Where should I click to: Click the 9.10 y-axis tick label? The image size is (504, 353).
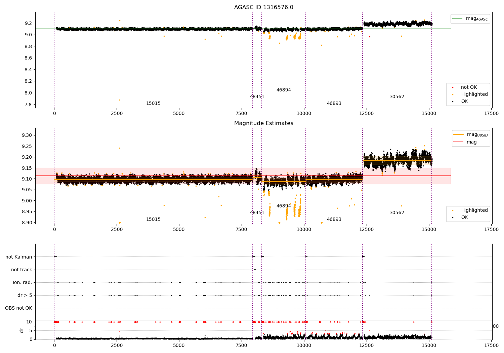(27, 179)
